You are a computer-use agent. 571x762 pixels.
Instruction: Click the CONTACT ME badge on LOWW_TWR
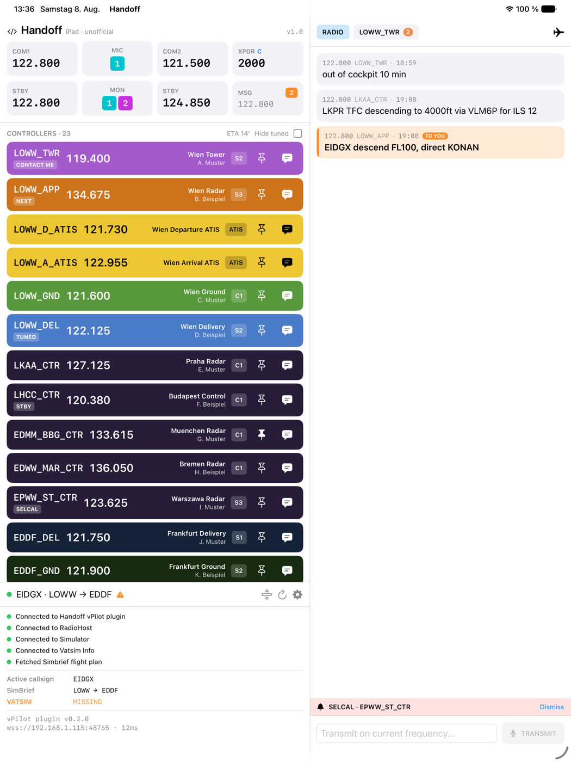[35, 165]
